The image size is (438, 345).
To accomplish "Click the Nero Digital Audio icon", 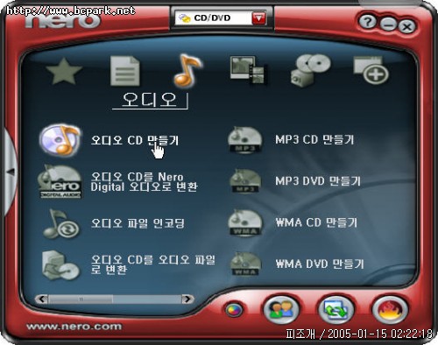I will coord(60,181).
